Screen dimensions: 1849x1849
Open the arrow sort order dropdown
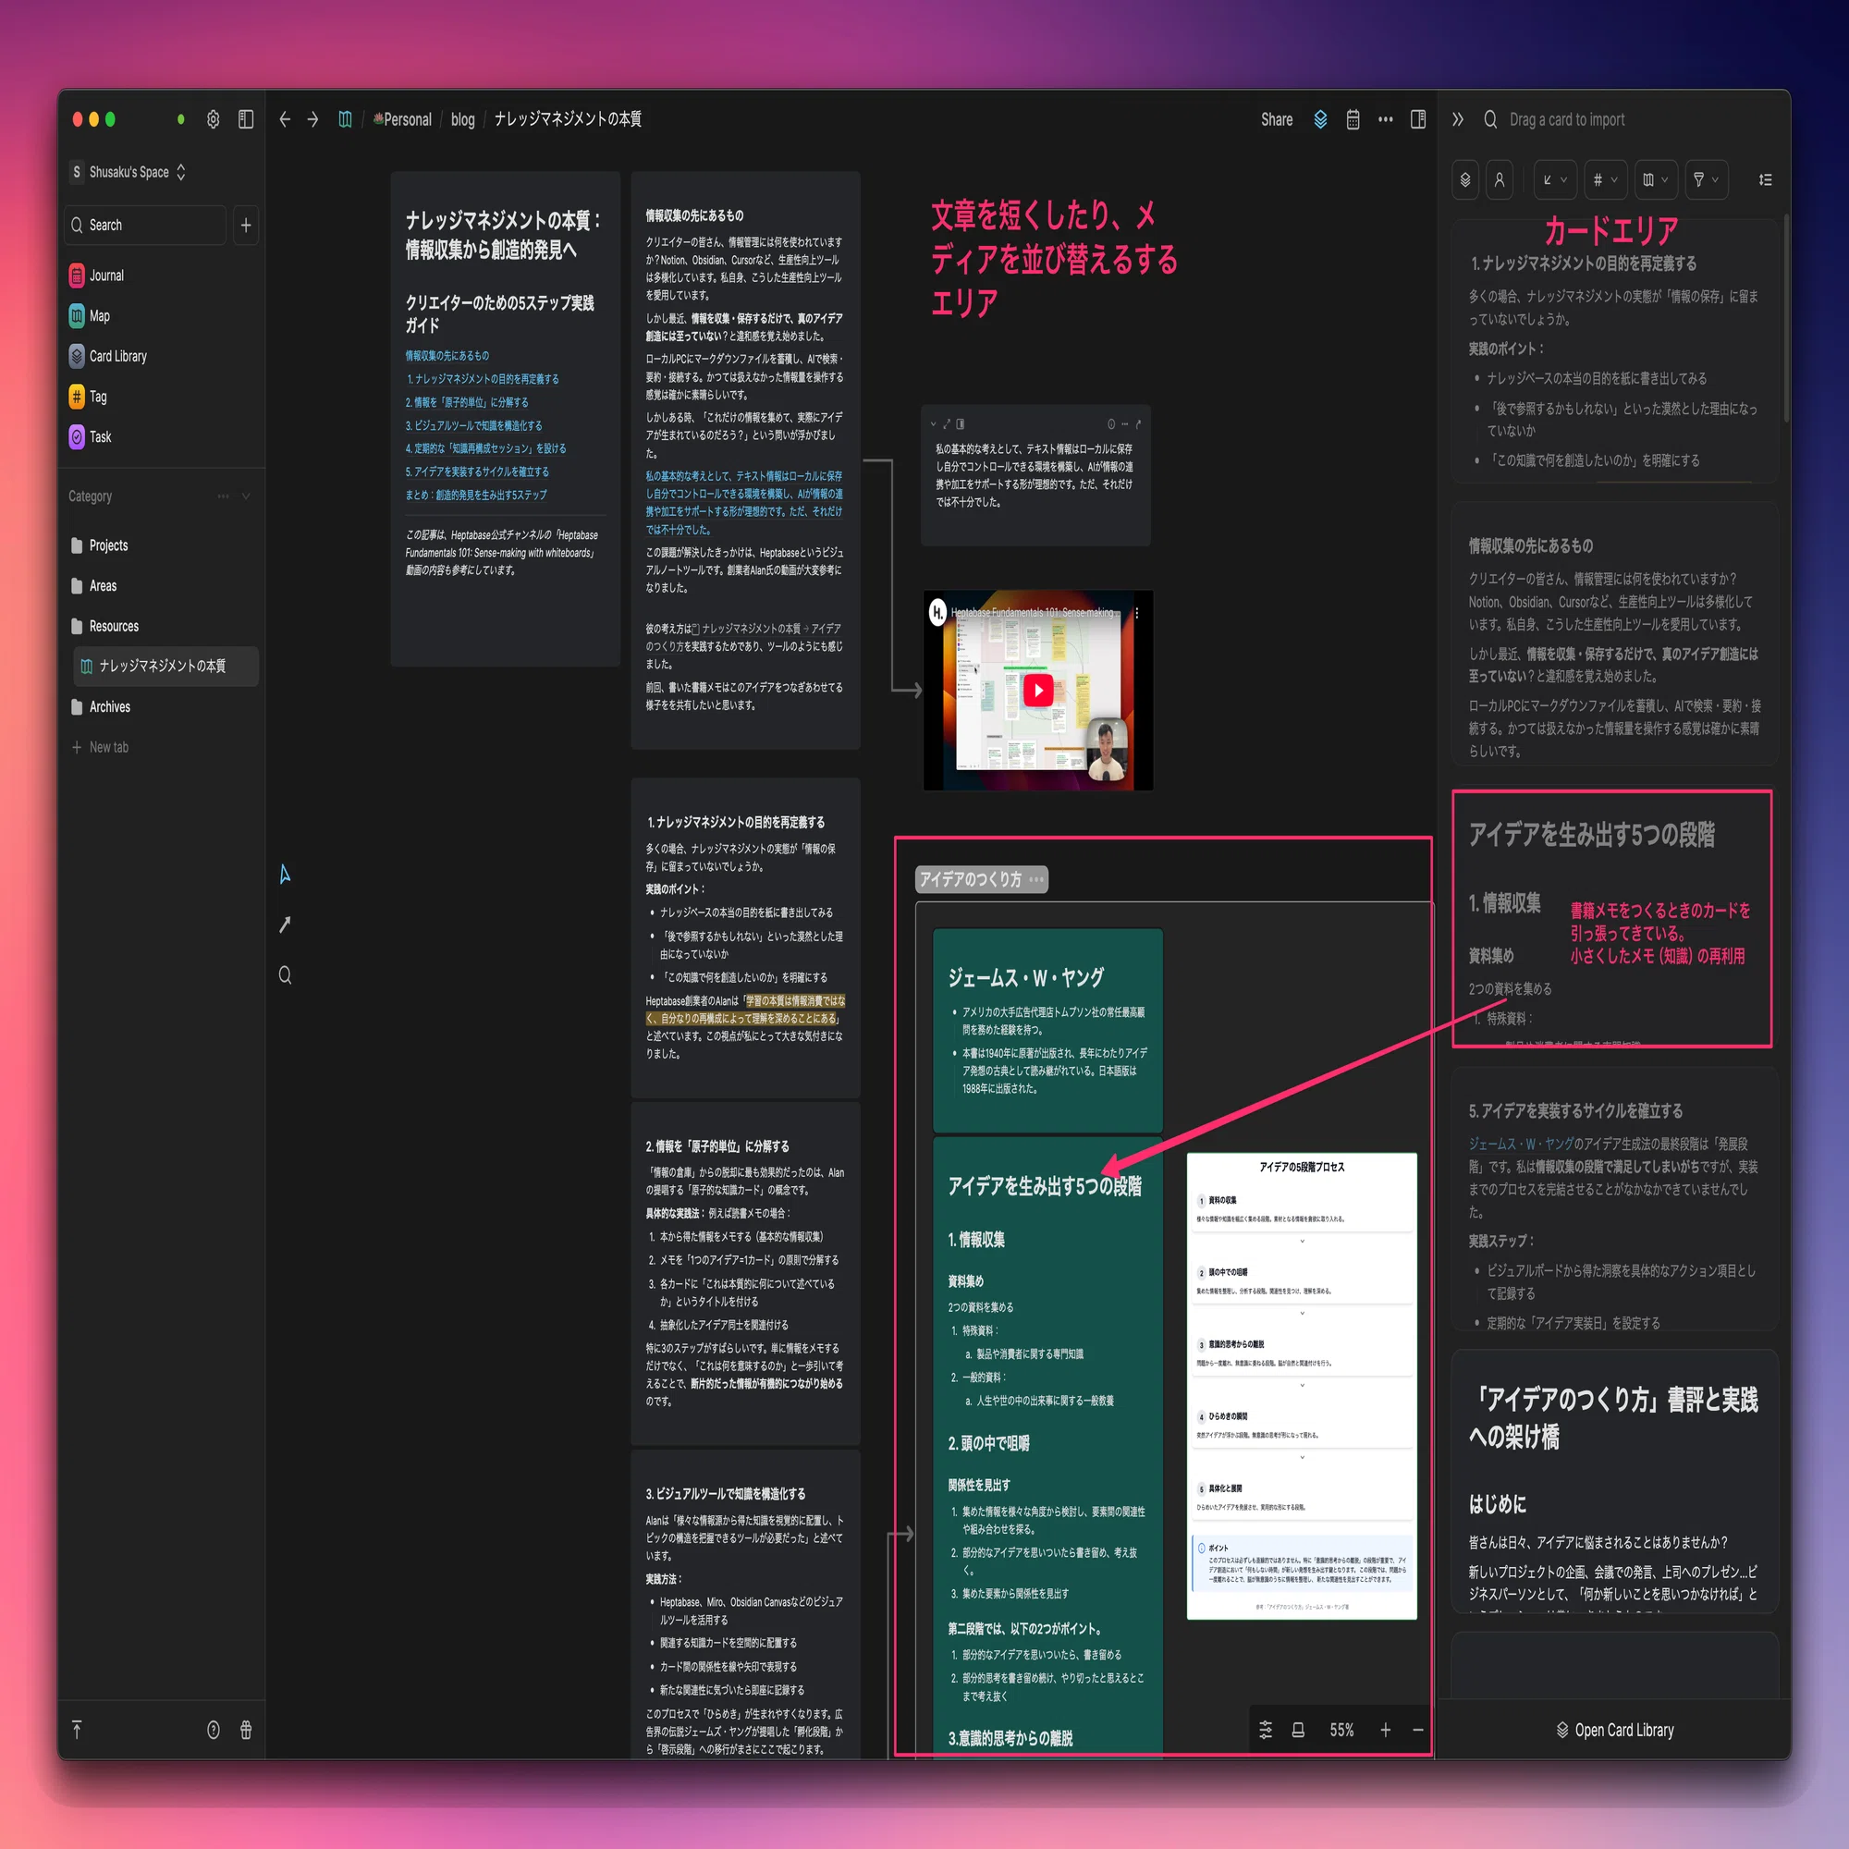pyautogui.click(x=1554, y=180)
